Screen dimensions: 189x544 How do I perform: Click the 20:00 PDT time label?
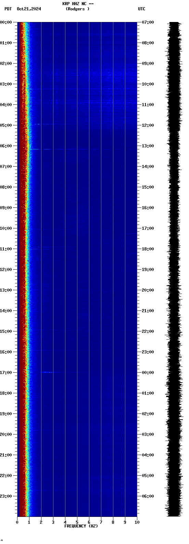[6, 434]
